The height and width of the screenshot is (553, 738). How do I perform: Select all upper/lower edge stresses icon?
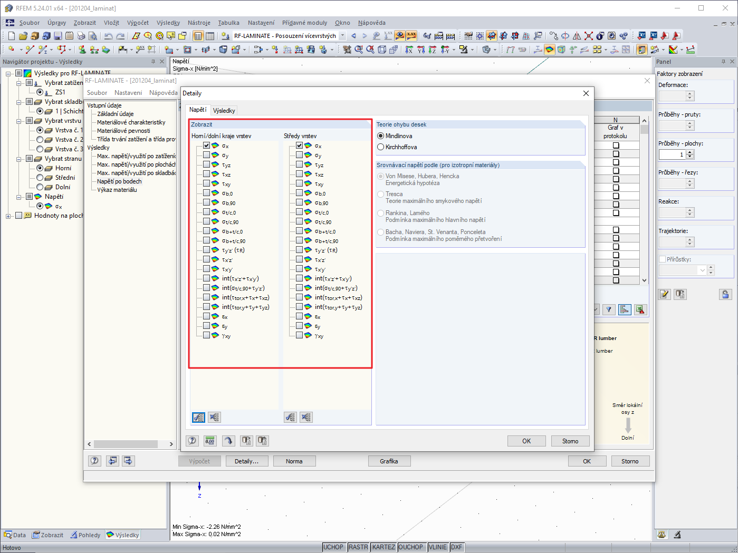[198, 418]
